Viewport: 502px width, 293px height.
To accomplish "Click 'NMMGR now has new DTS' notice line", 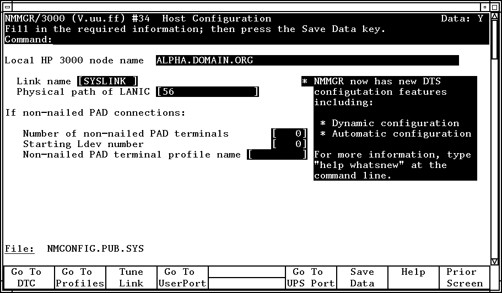I will click(x=377, y=82).
